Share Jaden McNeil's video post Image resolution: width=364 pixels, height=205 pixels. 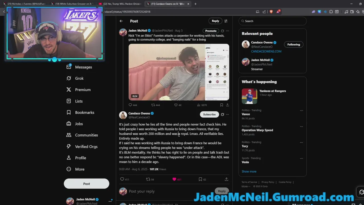point(227,105)
